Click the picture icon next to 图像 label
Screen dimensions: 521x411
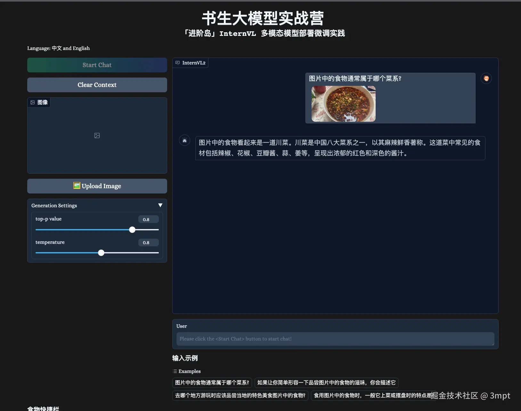click(33, 103)
